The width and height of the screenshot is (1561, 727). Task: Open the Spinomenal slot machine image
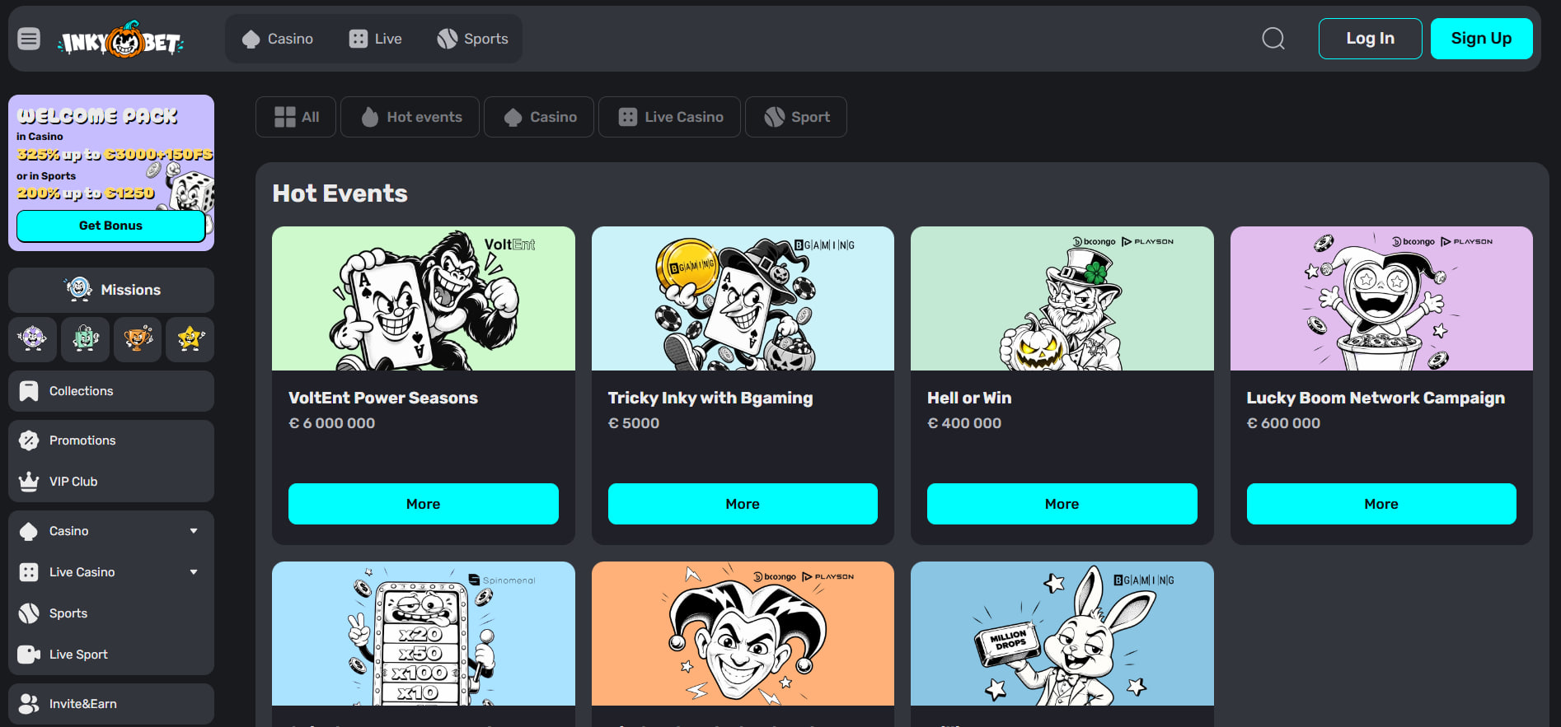(x=424, y=634)
